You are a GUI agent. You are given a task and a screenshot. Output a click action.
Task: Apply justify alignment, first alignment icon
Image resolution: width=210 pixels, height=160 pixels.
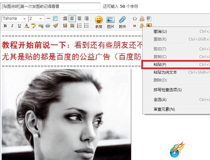[65, 18]
